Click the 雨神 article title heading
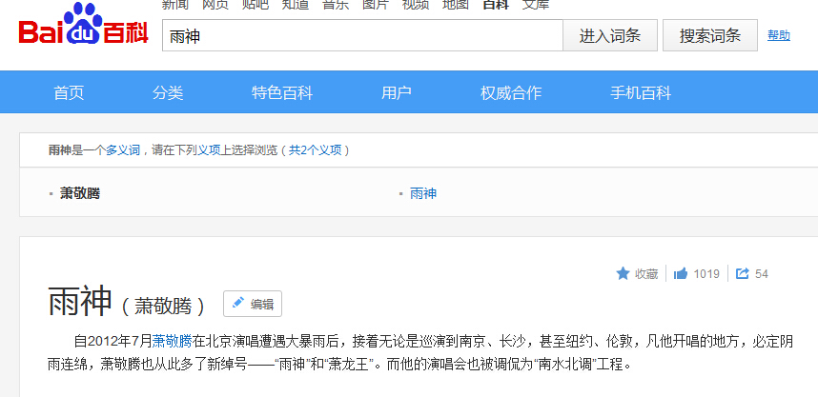The image size is (818, 397). click(x=80, y=302)
